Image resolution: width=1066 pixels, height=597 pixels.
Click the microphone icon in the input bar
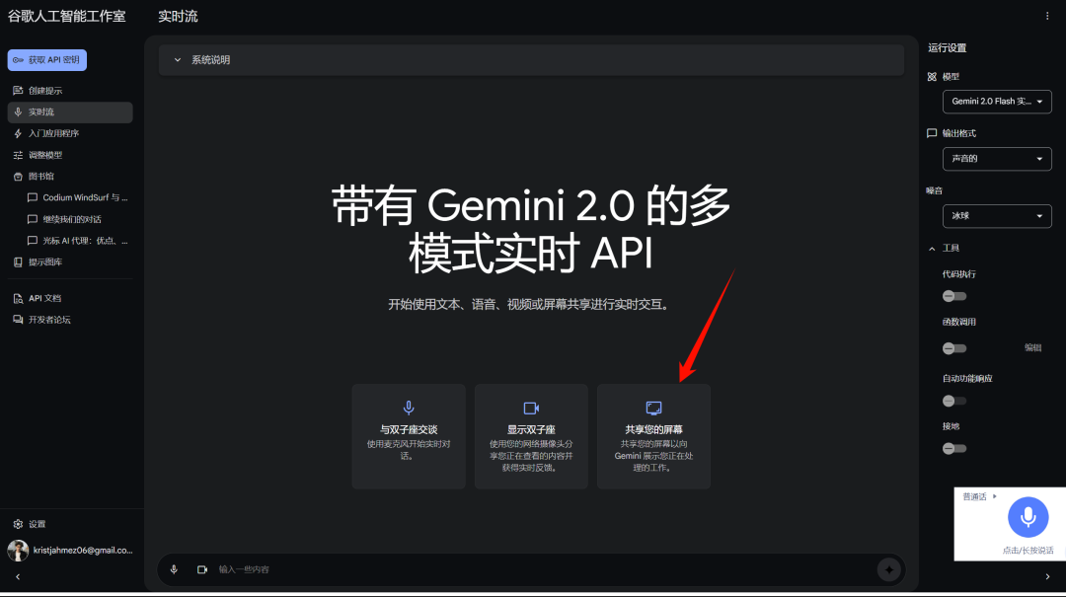click(x=174, y=569)
